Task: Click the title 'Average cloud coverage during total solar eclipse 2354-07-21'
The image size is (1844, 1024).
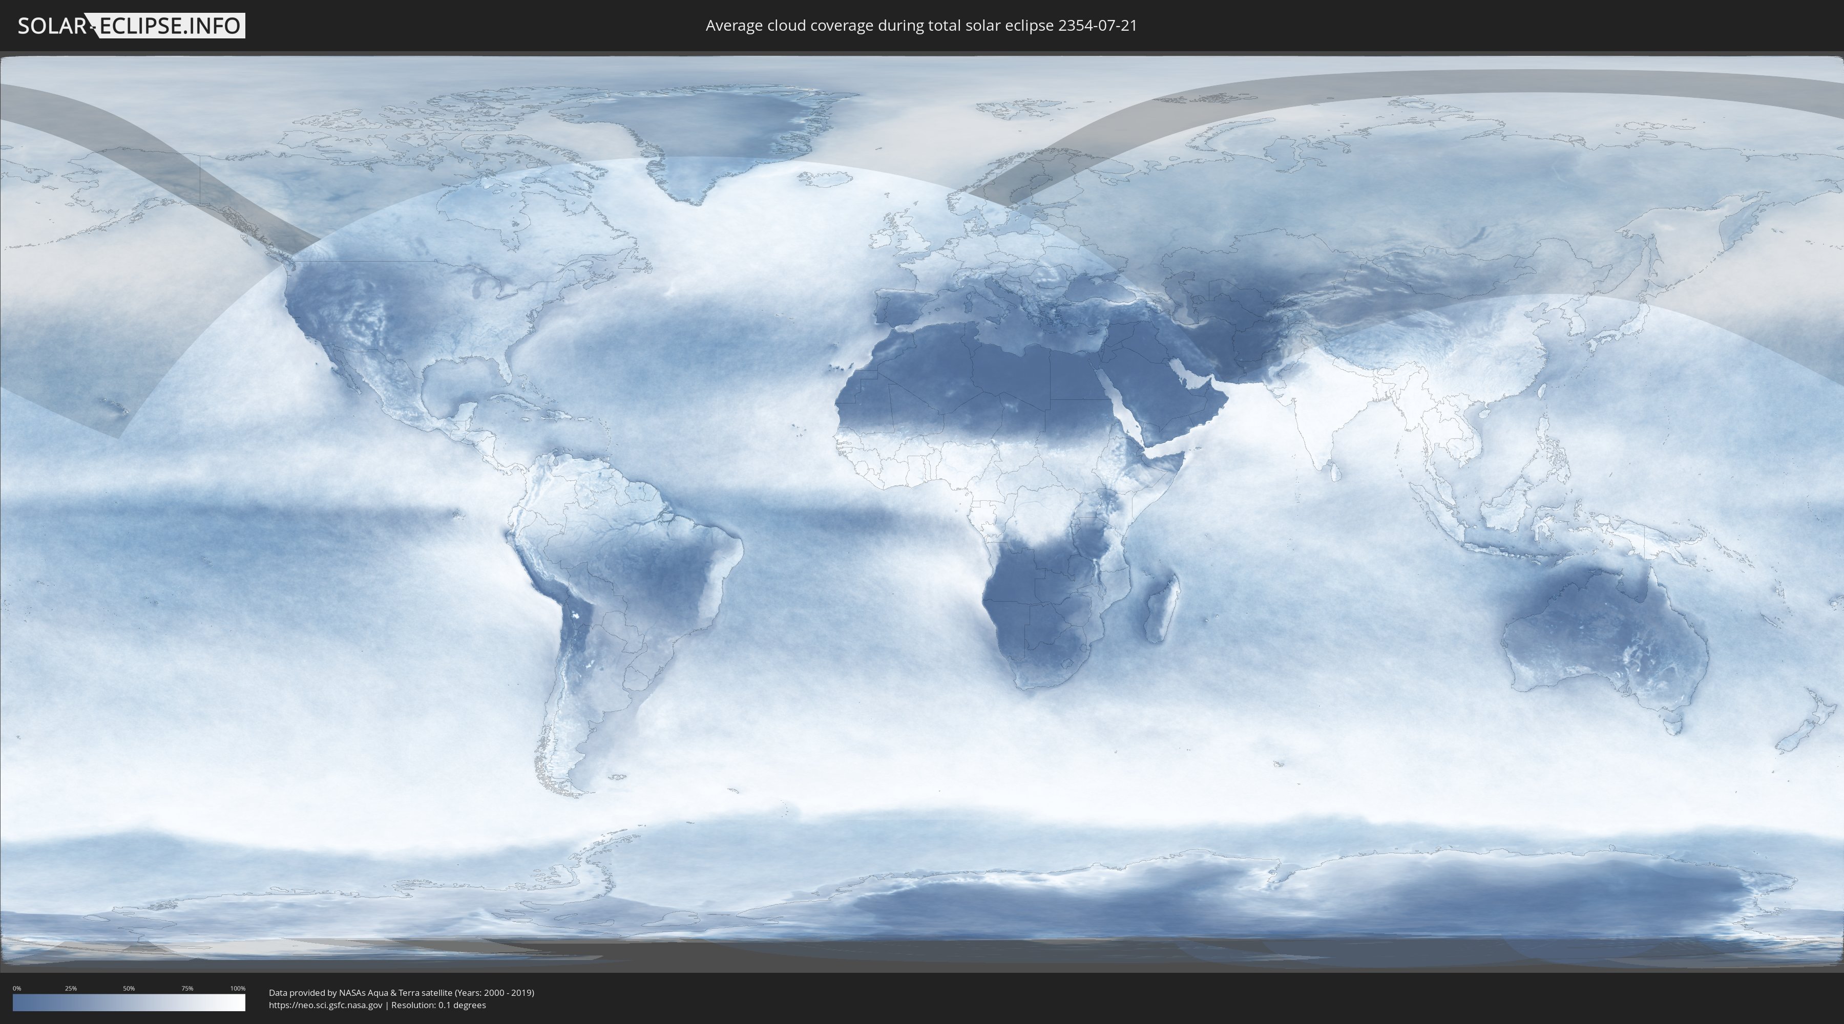Action: click(x=921, y=26)
